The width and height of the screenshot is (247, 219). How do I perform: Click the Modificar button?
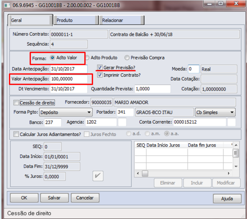click(x=226, y=183)
